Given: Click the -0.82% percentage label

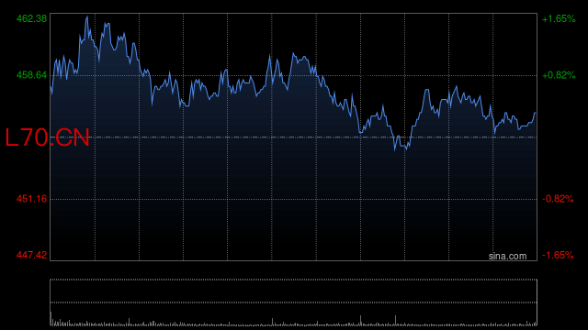Looking at the screenshot, I should 558,199.
